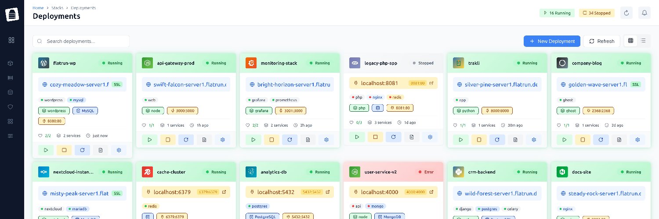Screen dimensions: 659x219
Task: Open the external link icon on localhost:4000
Action: coord(431,192)
